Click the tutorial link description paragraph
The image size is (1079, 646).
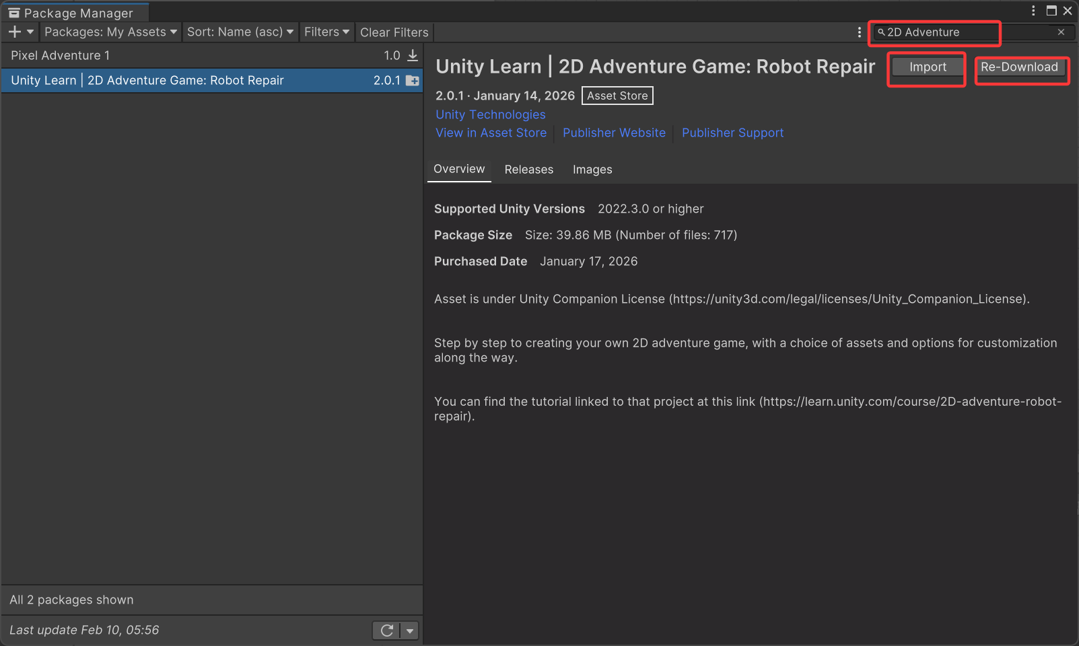click(748, 408)
